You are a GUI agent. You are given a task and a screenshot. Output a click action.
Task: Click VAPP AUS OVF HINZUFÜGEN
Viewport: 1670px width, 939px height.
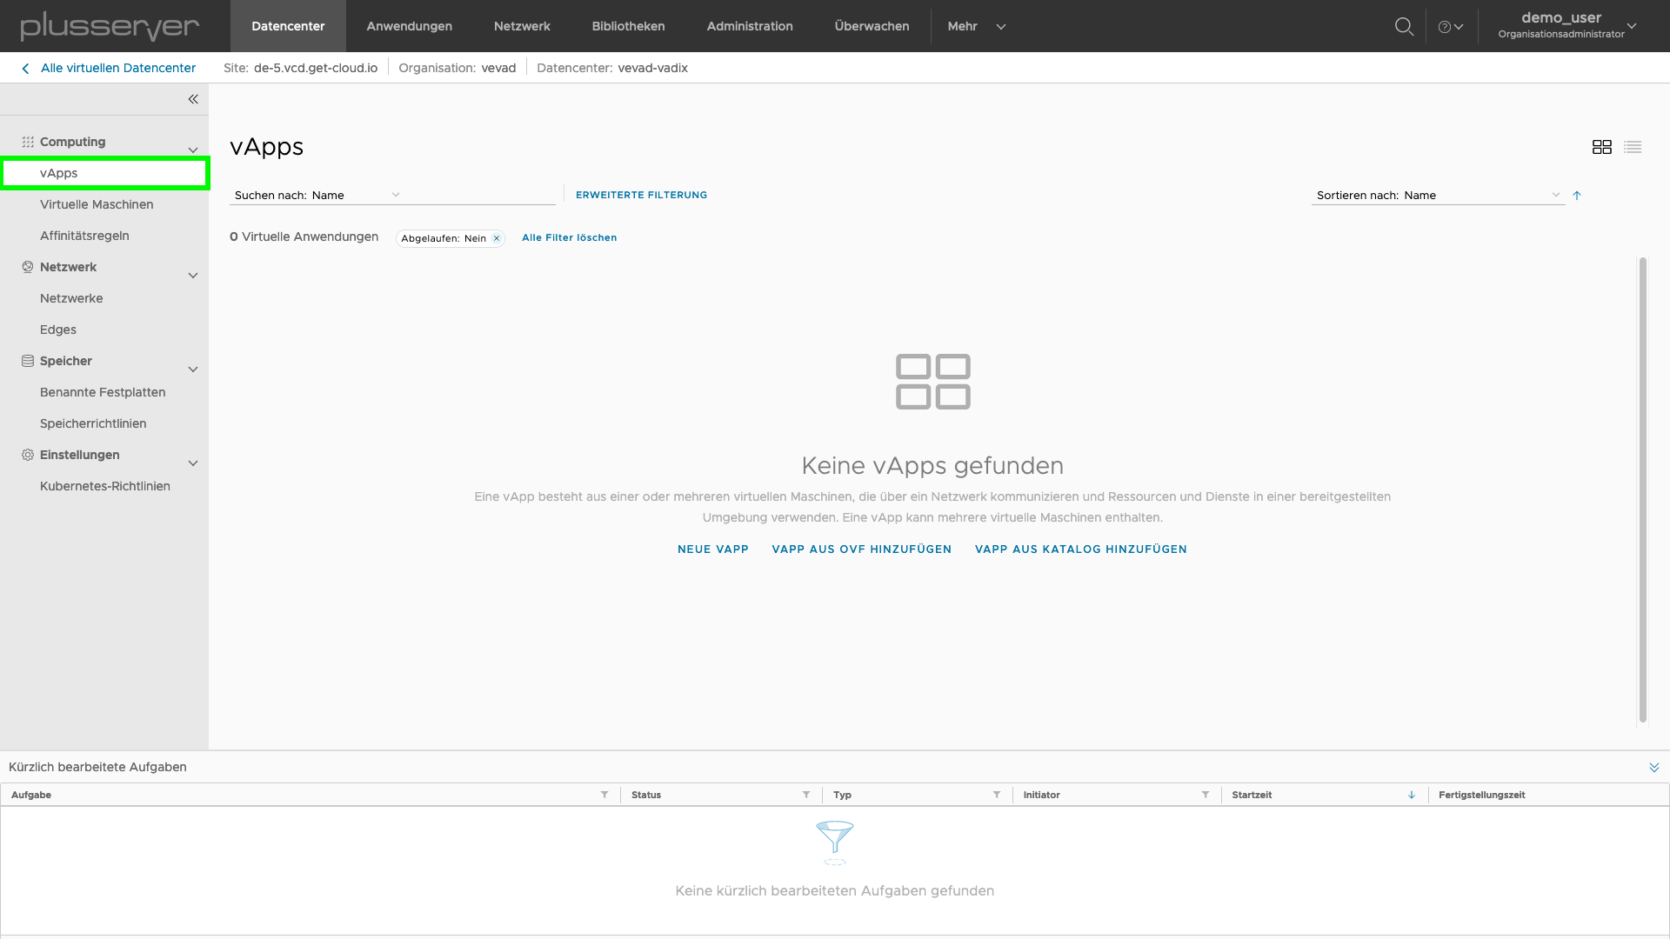[x=861, y=549]
